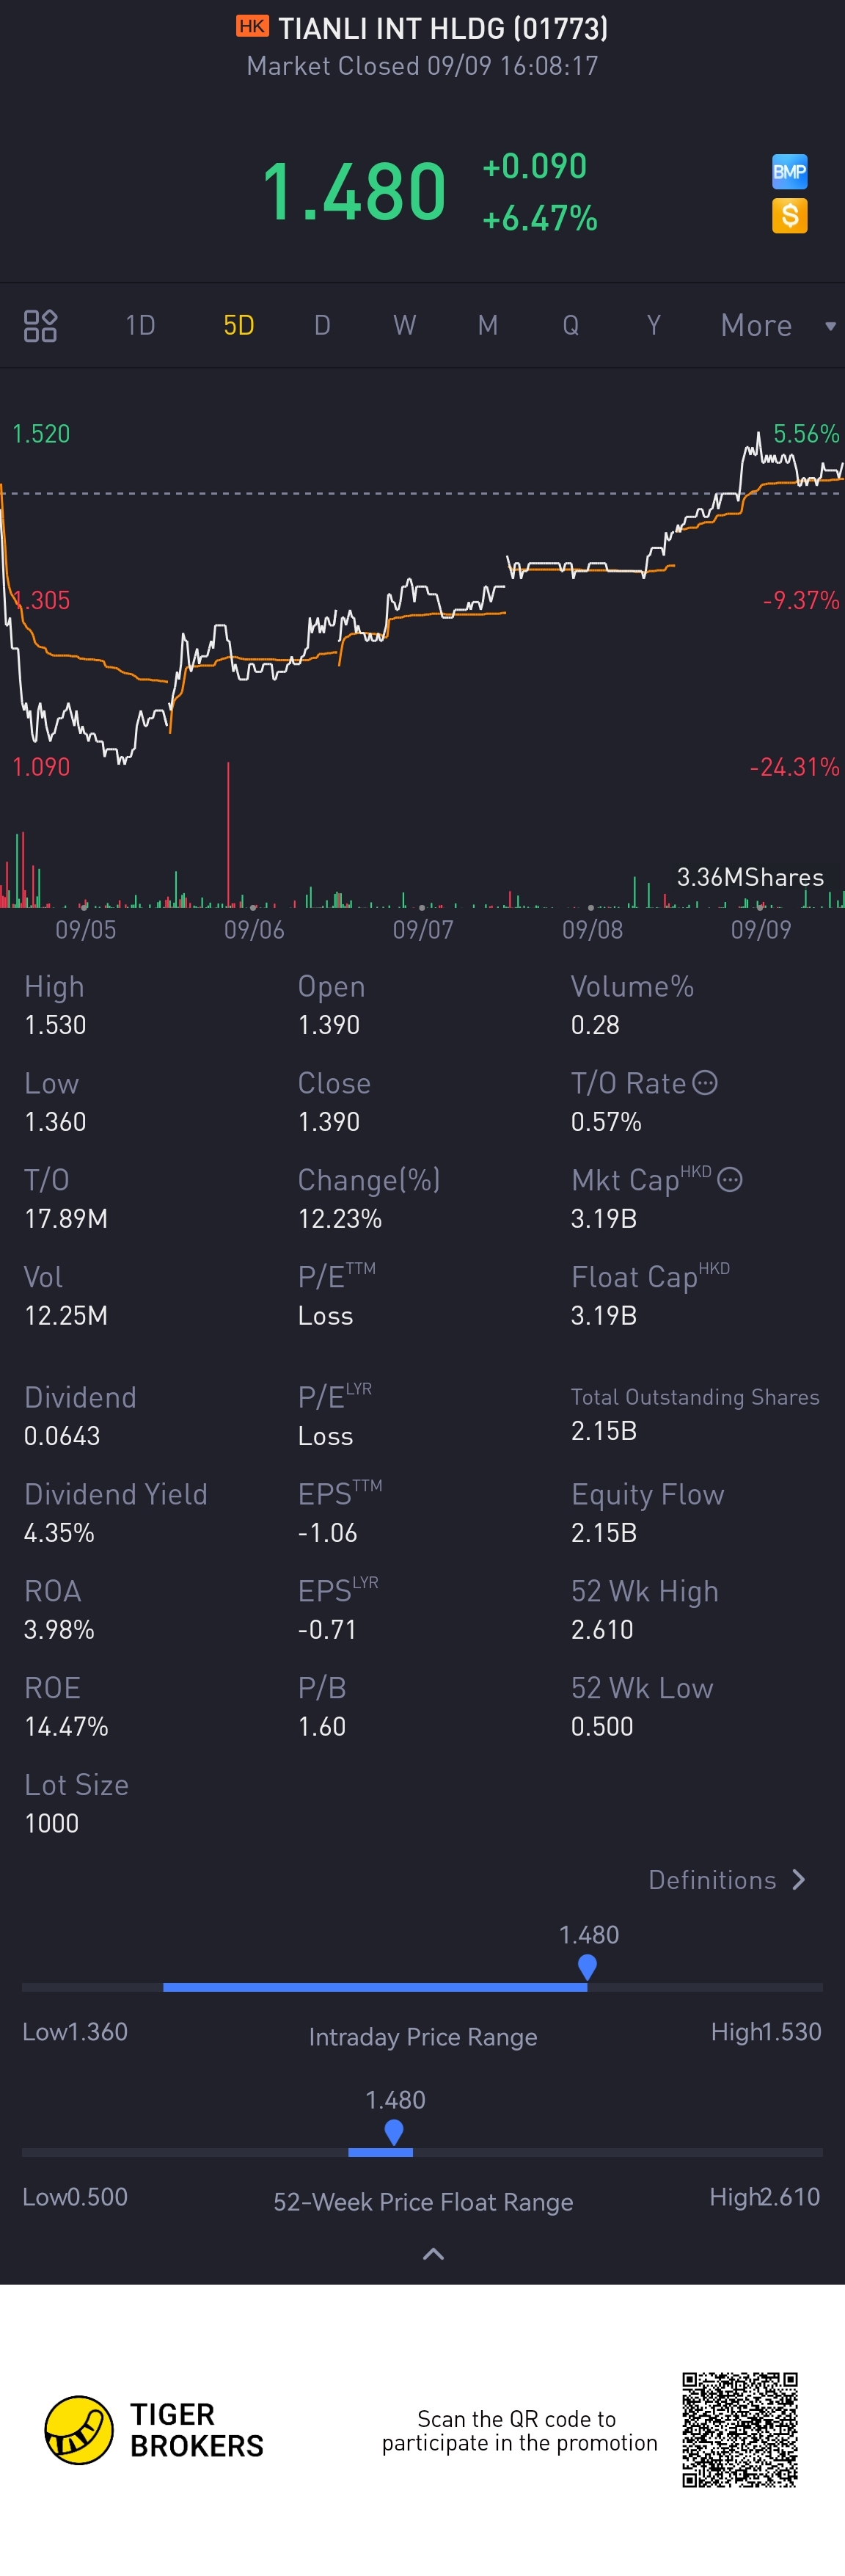Select the 5D chart tab

coord(238,326)
